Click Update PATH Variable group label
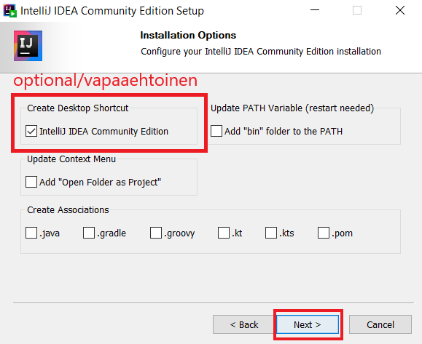The image size is (422, 344). [x=292, y=108]
